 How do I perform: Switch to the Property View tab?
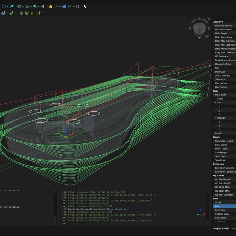coord(221,228)
